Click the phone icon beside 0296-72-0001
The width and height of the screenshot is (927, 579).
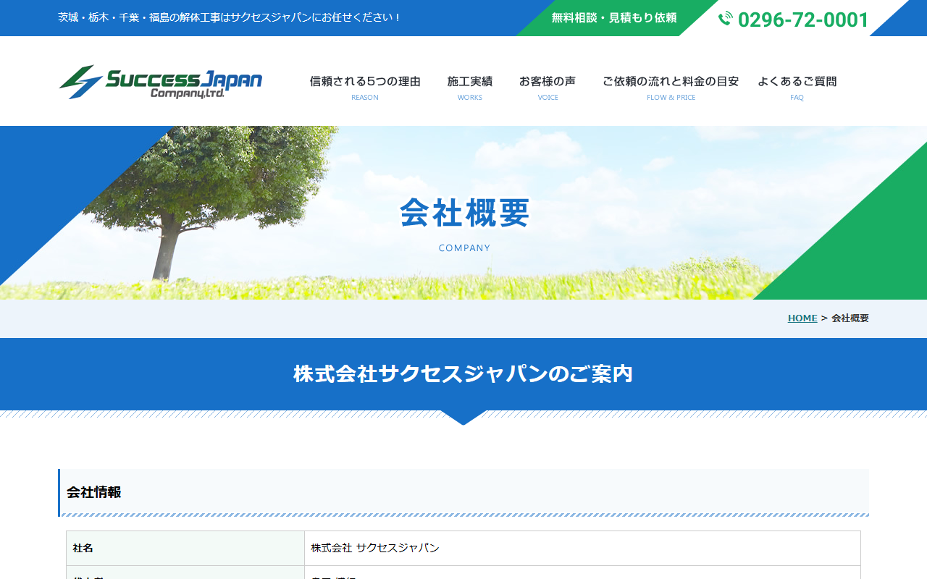tap(725, 19)
